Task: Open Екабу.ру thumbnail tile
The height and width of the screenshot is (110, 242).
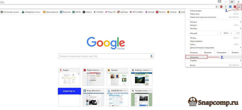Action: click(x=141, y=77)
